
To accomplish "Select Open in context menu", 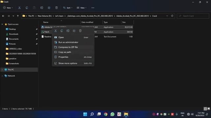I will (x=73, y=37).
